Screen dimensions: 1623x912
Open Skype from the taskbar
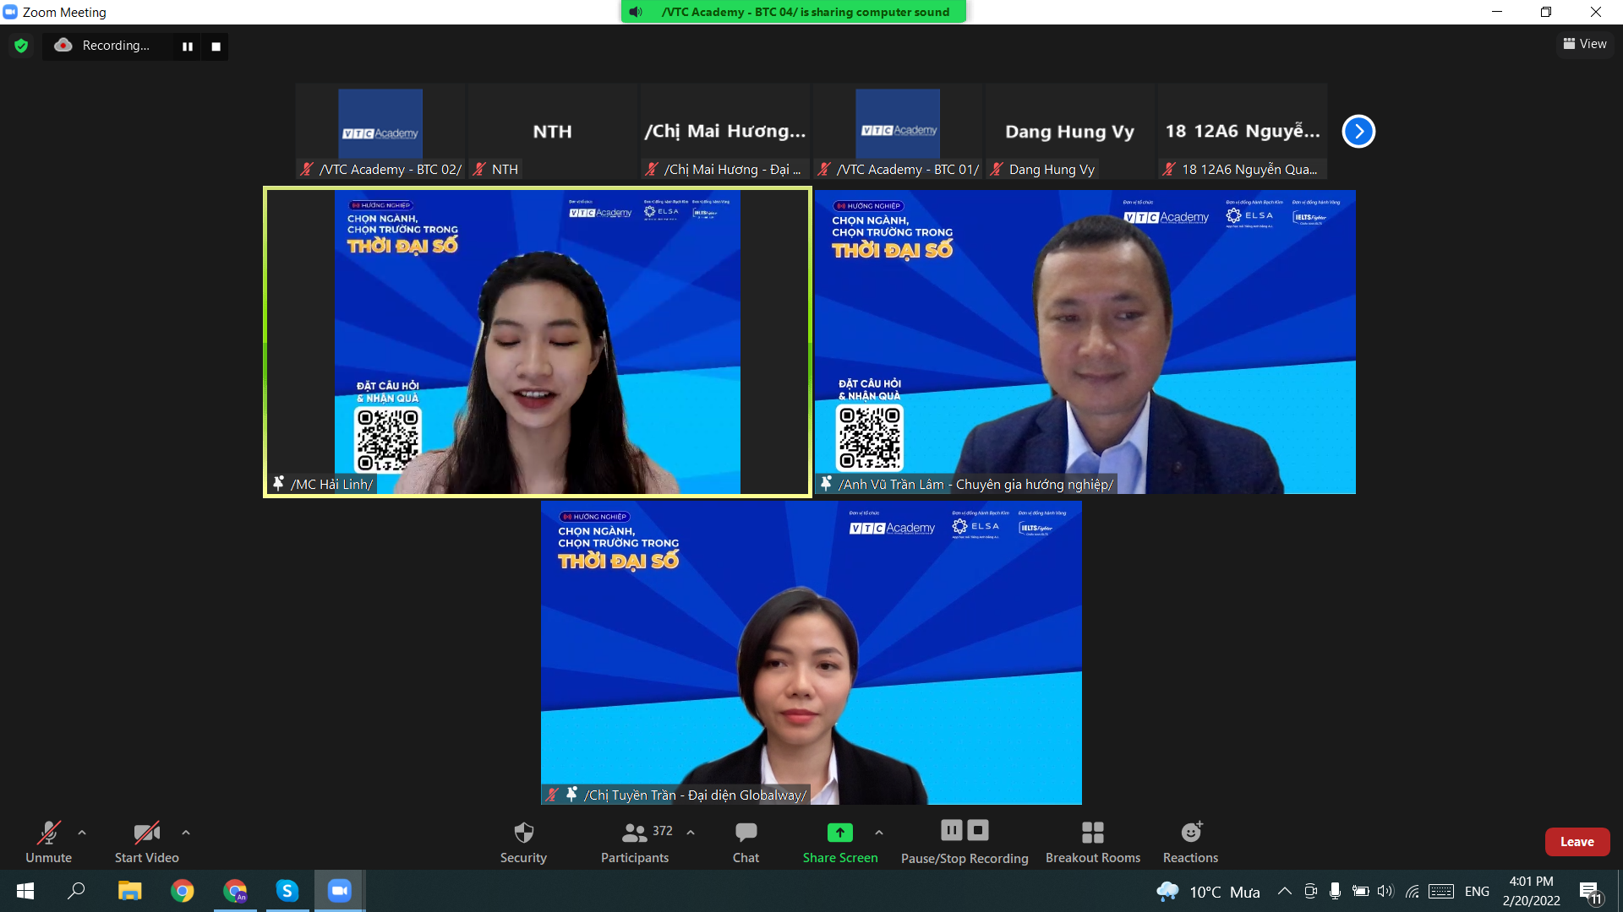[287, 891]
